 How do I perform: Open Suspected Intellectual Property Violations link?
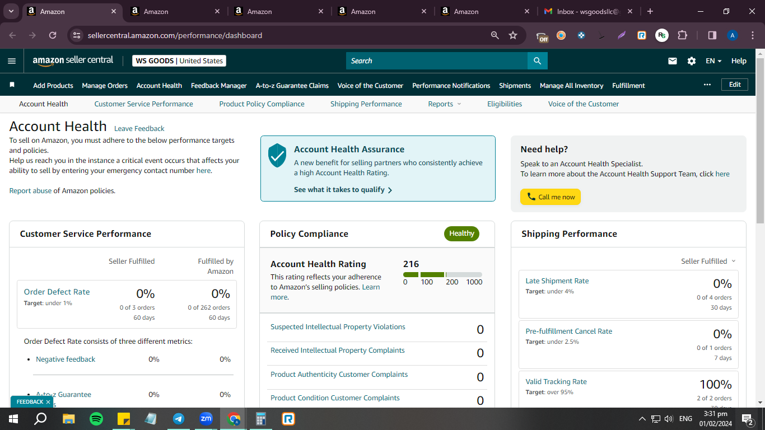[x=338, y=327]
